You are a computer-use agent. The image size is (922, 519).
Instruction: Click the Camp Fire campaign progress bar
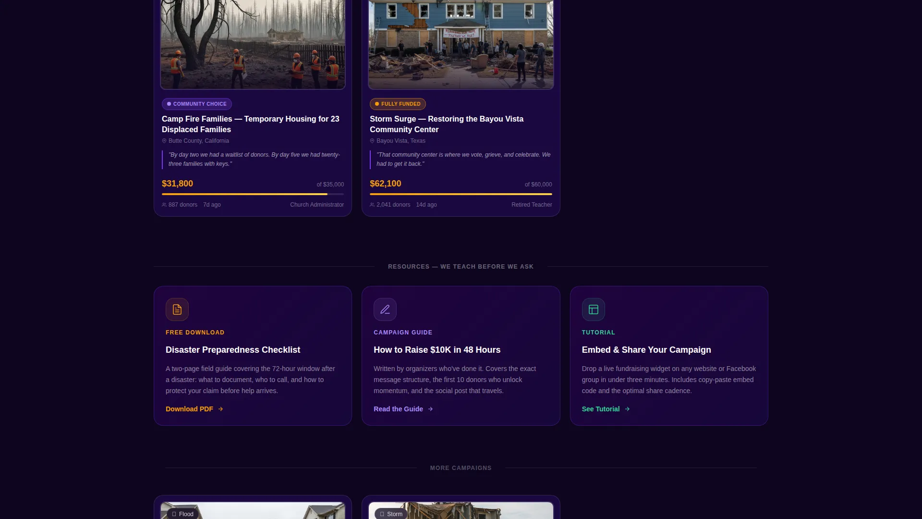click(x=253, y=194)
